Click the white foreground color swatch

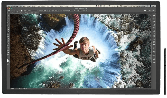click(x=8, y=61)
